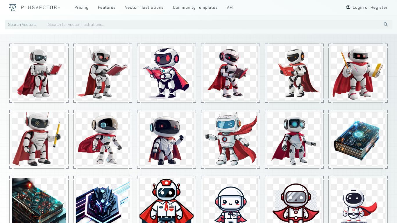This screenshot has width=397, height=223.
Task: Open the Features menu item
Action: [x=107, y=7]
